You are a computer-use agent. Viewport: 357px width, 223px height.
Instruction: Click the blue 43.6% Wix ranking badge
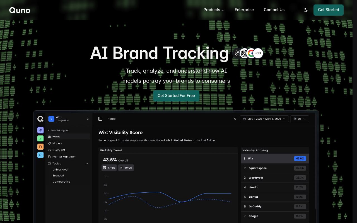(x=300, y=159)
